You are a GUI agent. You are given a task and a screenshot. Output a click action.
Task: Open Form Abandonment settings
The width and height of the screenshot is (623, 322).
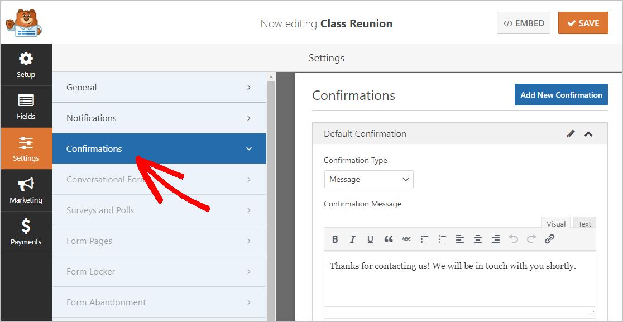click(x=159, y=302)
